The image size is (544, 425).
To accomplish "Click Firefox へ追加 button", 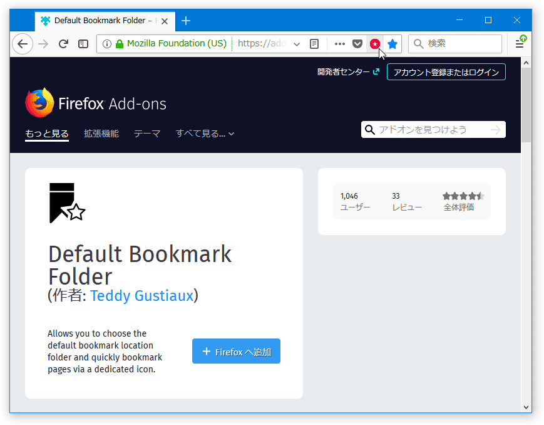I will [236, 351].
